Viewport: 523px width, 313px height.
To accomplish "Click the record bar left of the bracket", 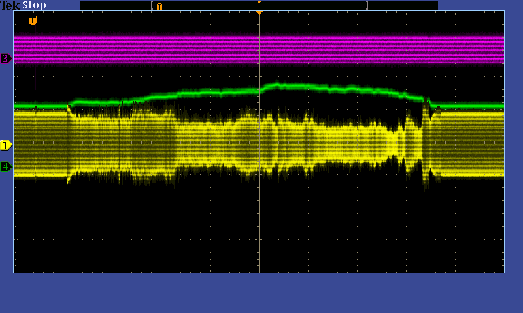I will 115,5.
